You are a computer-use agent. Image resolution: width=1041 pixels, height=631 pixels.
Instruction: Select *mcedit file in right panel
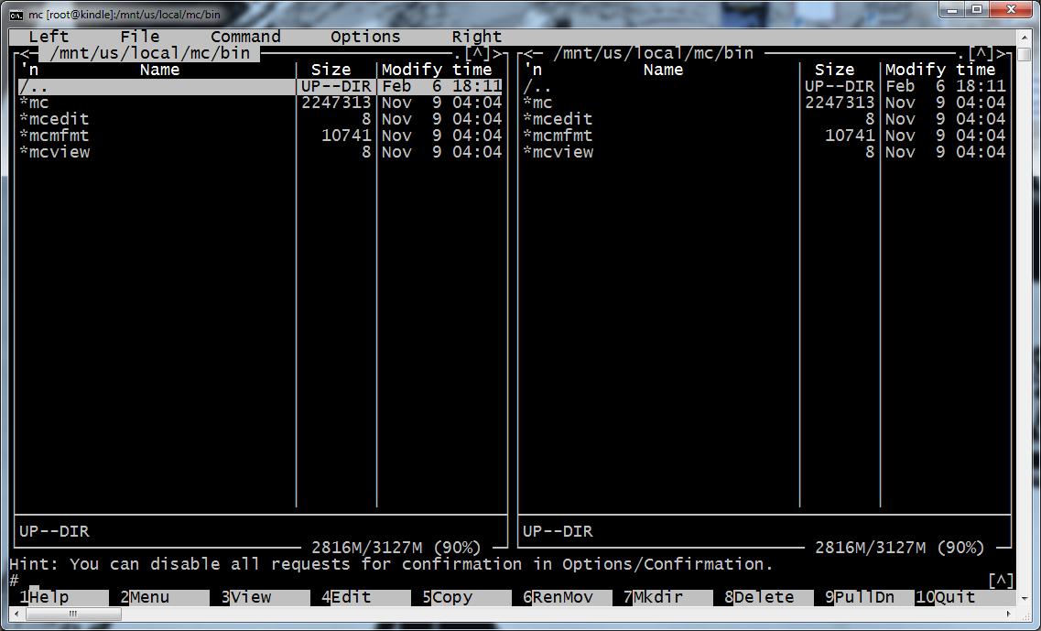coord(764,120)
